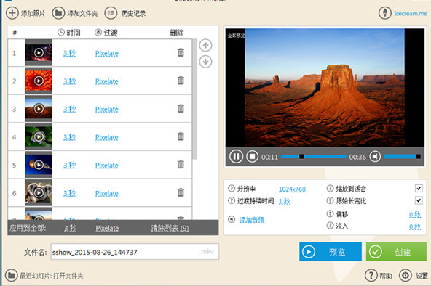
Task: Preview slide 2 red thumbnail
Action: pos(39,81)
